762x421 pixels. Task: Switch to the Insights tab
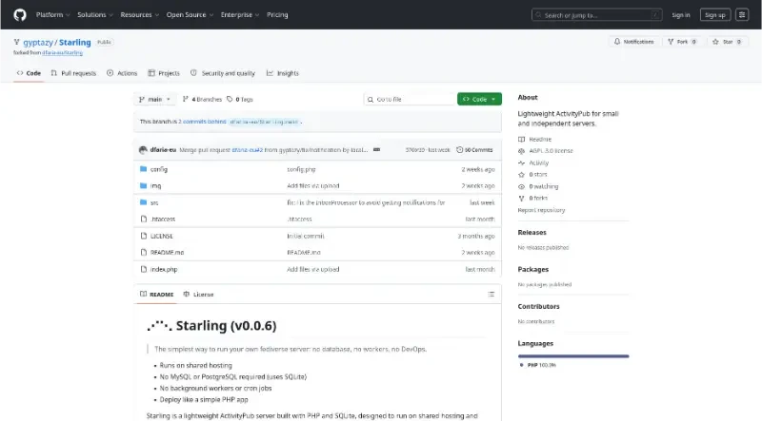point(282,73)
